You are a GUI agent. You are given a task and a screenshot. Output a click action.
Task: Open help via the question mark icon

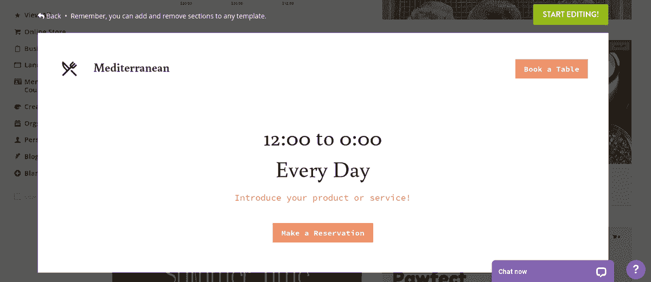[636, 270]
